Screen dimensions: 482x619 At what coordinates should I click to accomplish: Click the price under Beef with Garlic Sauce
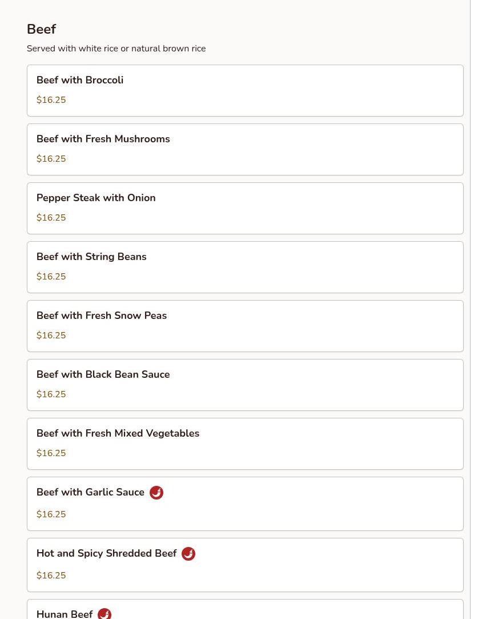[51, 514]
